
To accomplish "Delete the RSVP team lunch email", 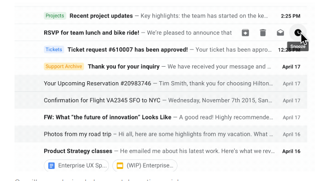I will (x=263, y=33).
